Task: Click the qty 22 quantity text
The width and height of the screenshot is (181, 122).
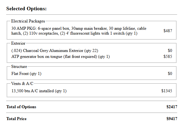Action: 91,51
